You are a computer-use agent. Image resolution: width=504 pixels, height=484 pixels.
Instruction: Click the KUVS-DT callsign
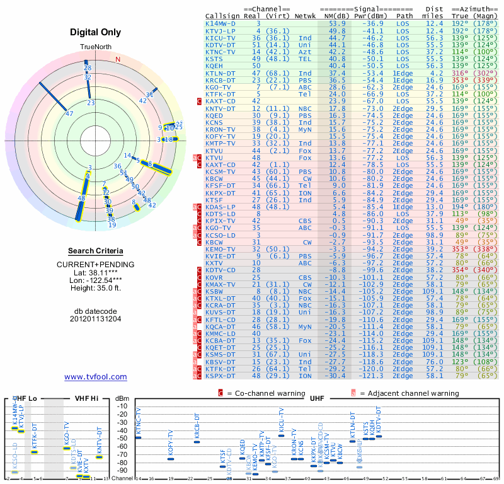tap(220, 313)
